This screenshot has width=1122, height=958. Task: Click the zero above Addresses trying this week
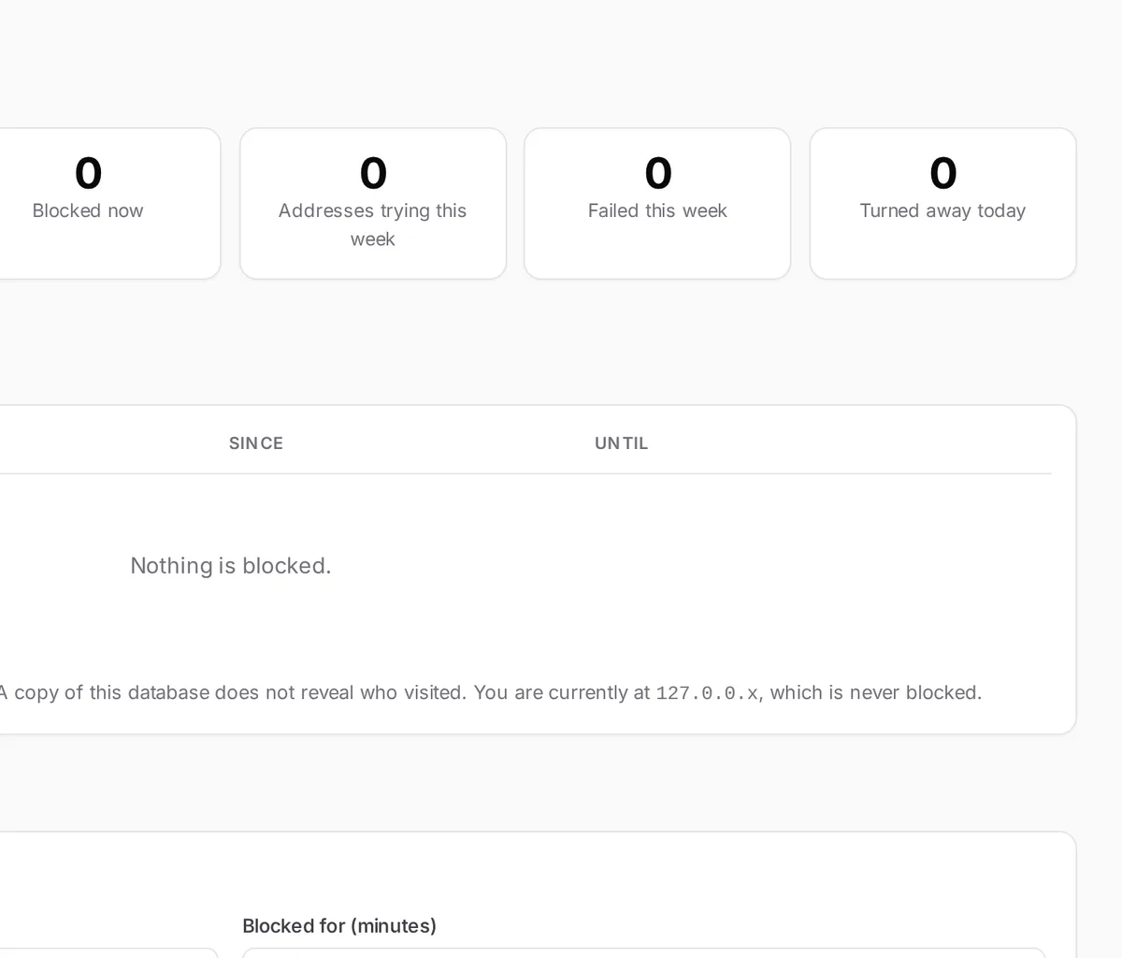[x=373, y=173]
